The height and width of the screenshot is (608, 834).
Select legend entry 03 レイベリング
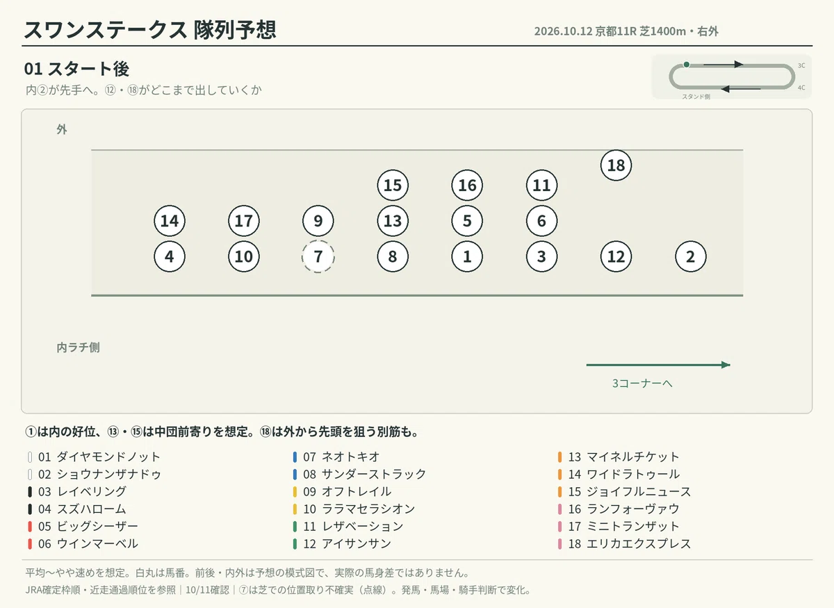pyautogui.click(x=77, y=492)
